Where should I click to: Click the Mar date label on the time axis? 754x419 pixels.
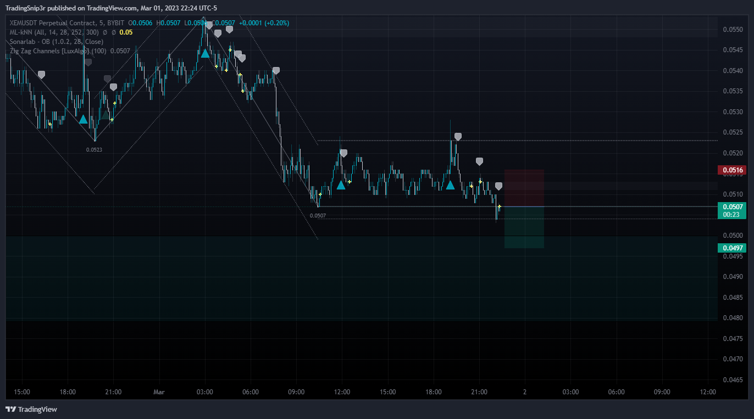point(159,392)
